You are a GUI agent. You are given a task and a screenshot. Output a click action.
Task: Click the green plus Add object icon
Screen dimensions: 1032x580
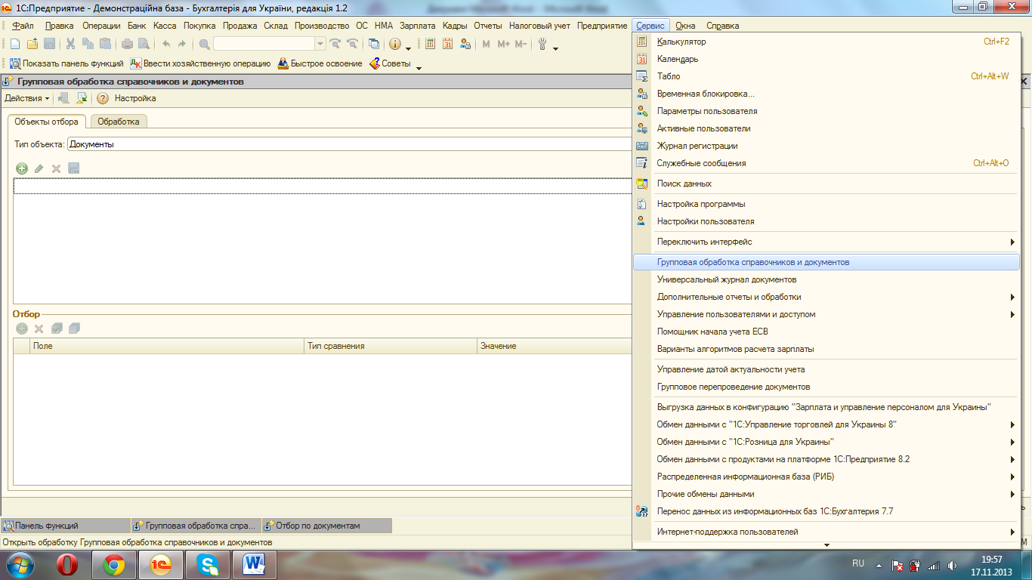point(22,168)
